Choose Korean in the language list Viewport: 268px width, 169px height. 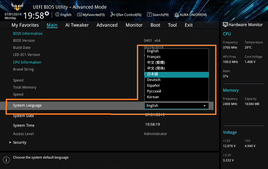pyautogui.click(x=177, y=97)
